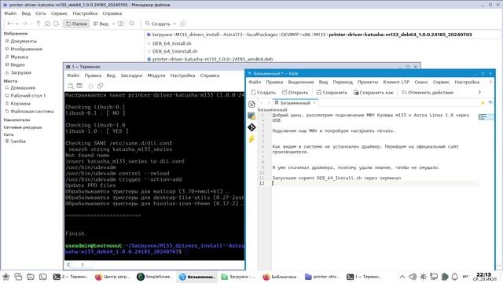The width and height of the screenshot is (503, 283).
Task: Switch to Центр загр. Firefox taskbar item
Action: click(112, 277)
